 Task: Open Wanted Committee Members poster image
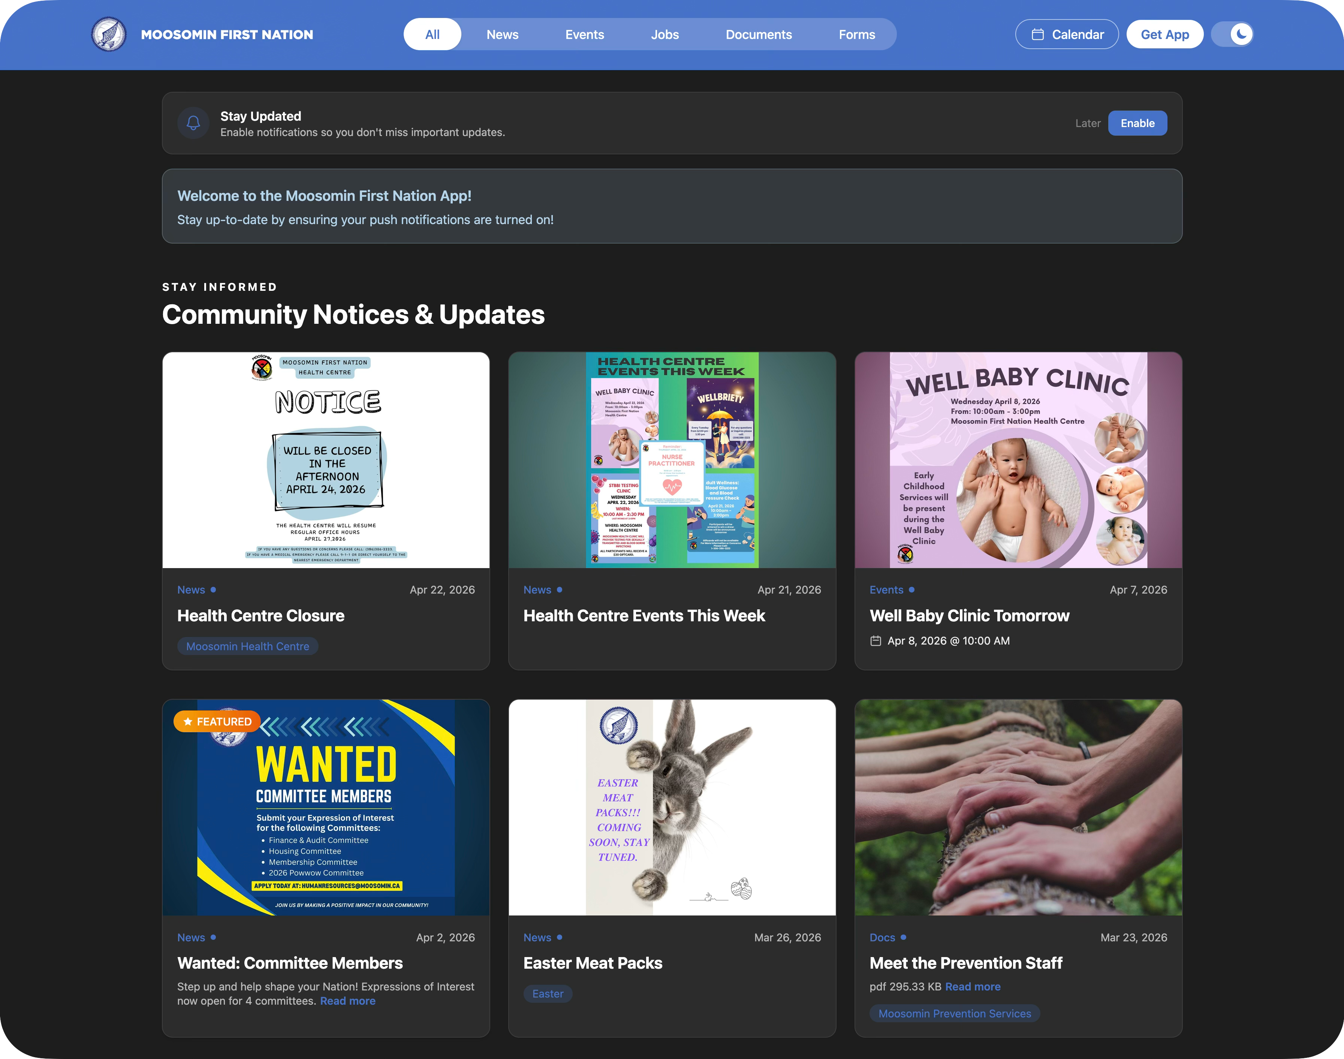coord(326,807)
